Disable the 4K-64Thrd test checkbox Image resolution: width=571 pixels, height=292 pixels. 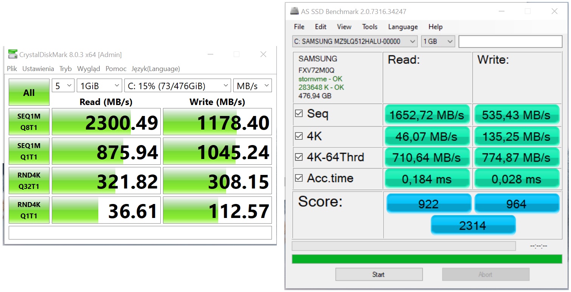point(299,157)
